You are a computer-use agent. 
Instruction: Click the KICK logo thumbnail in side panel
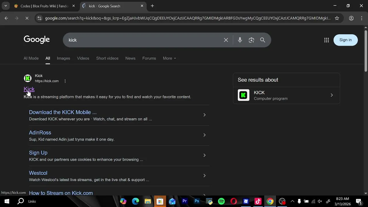(244, 95)
